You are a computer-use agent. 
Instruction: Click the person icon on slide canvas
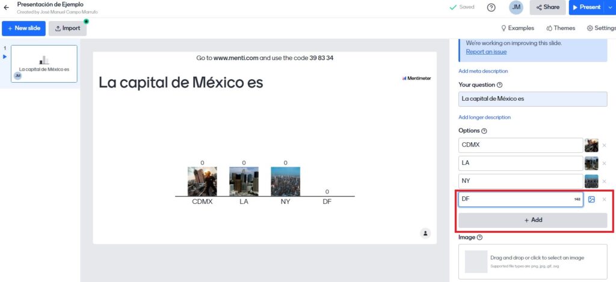point(425,233)
